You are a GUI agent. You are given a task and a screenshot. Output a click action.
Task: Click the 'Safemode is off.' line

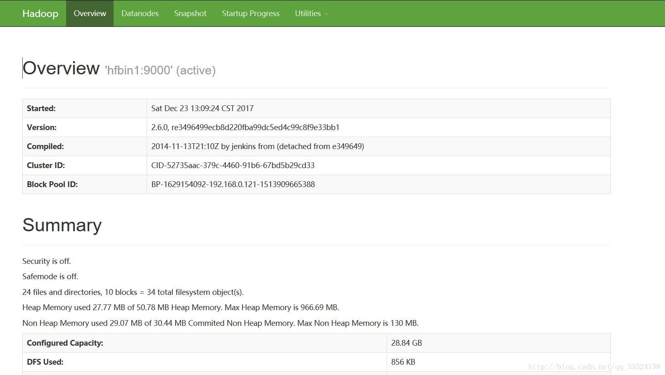[50, 276]
